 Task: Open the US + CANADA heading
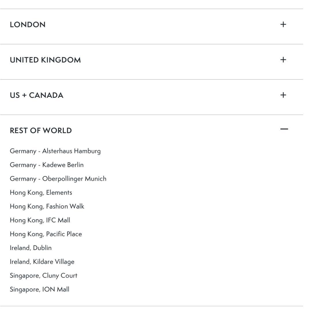click(x=37, y=96)
